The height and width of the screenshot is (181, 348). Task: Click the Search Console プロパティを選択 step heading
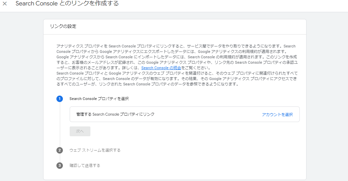[99, 99]
